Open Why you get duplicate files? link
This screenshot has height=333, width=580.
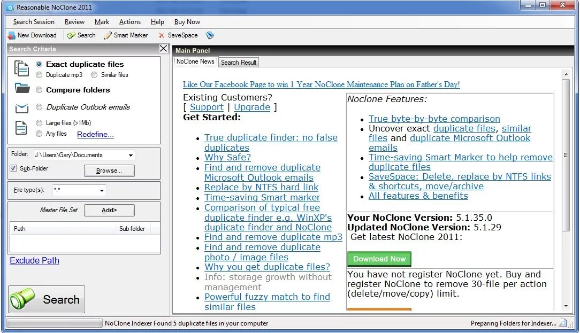(x=267, y=267)
